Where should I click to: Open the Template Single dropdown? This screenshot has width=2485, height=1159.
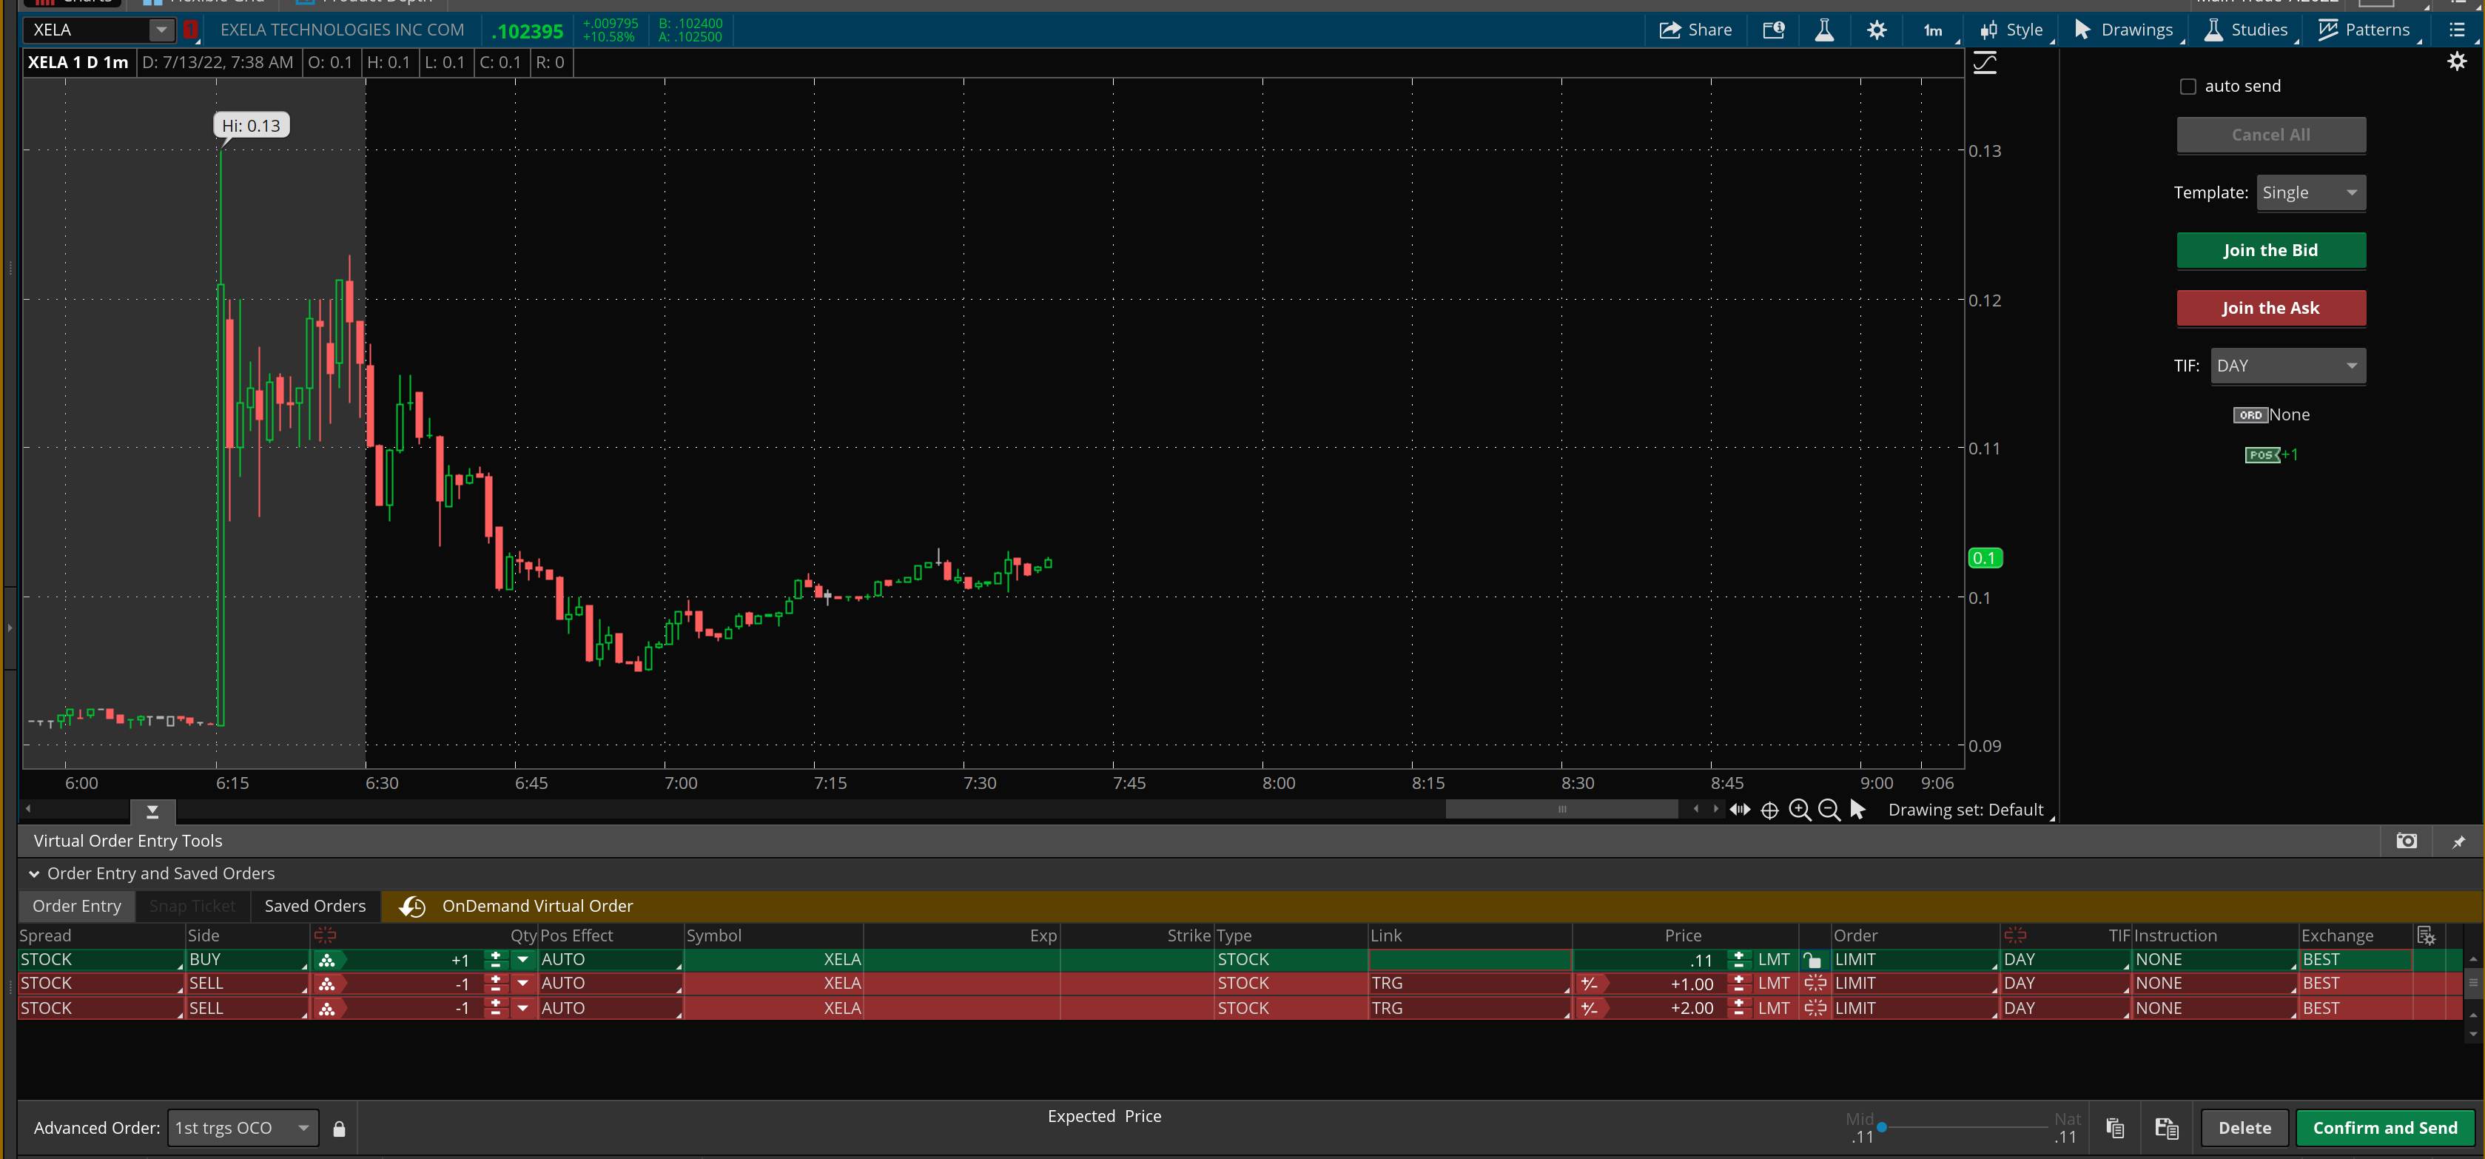pos(2310,193)
